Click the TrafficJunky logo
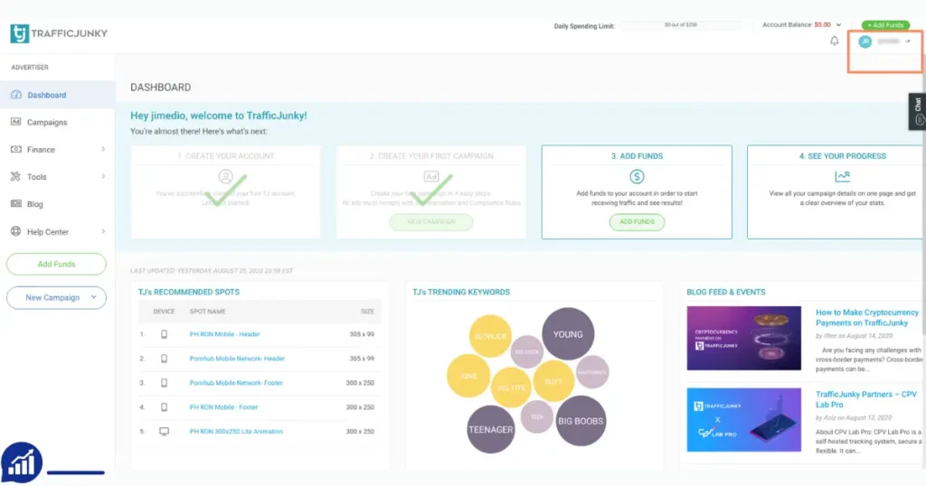Screen dimensions: 926x486 click(x=59, y=33)
